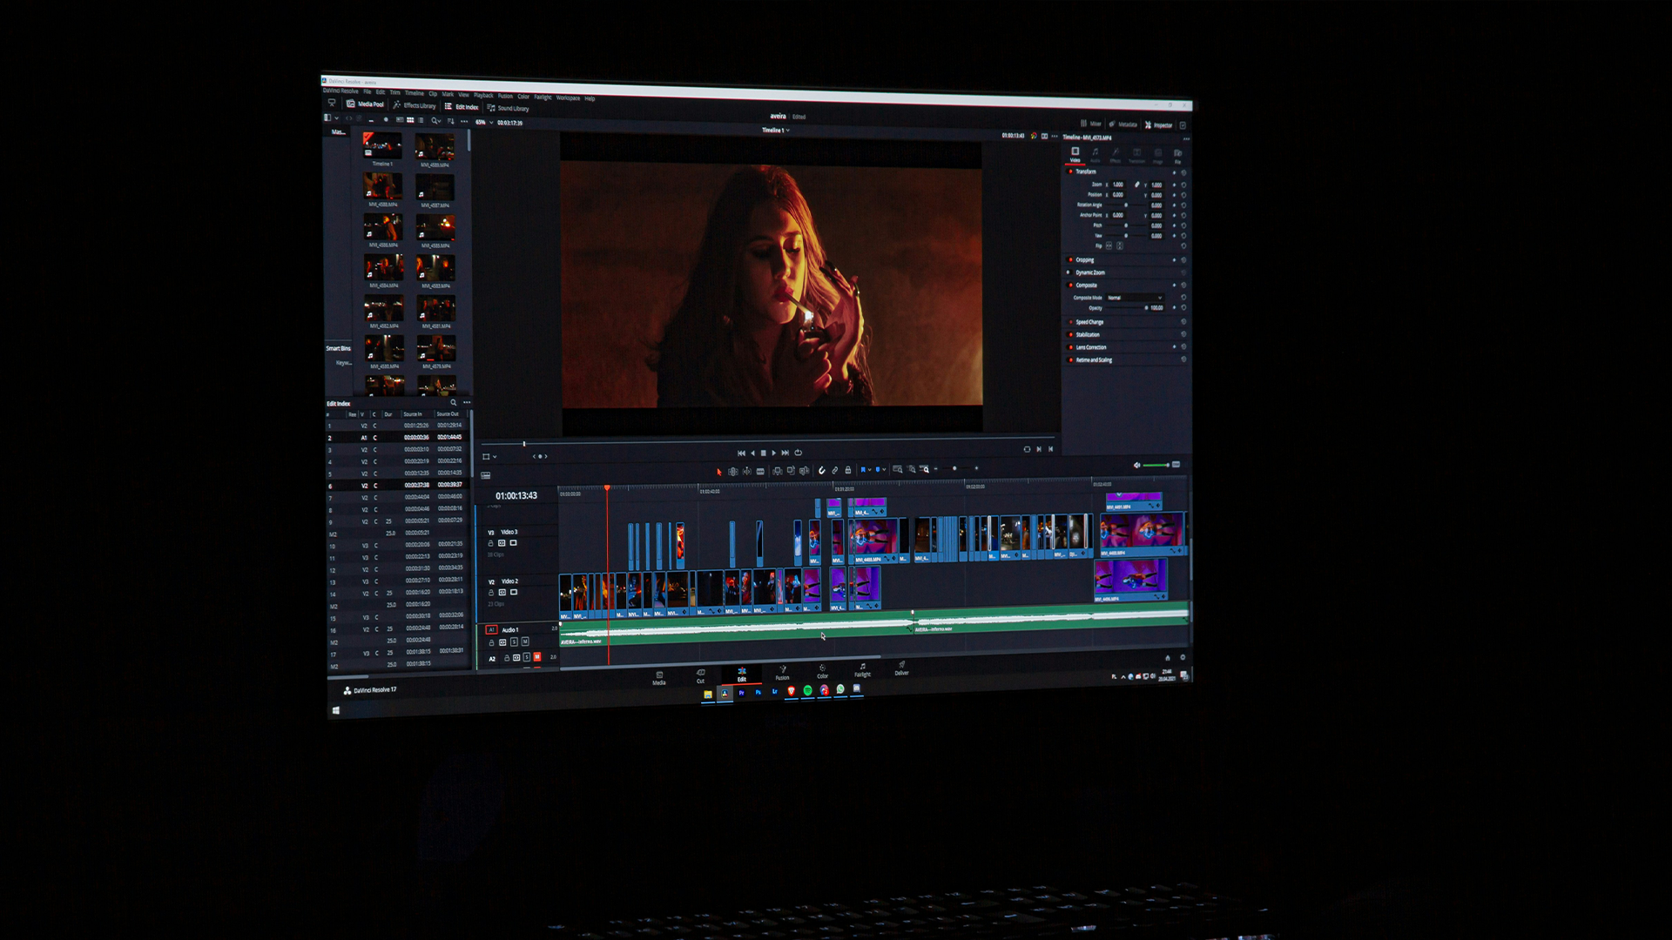The image size is (1672, 940).
Task: Open the Playback menu
Action: click(x=483, y=96)
